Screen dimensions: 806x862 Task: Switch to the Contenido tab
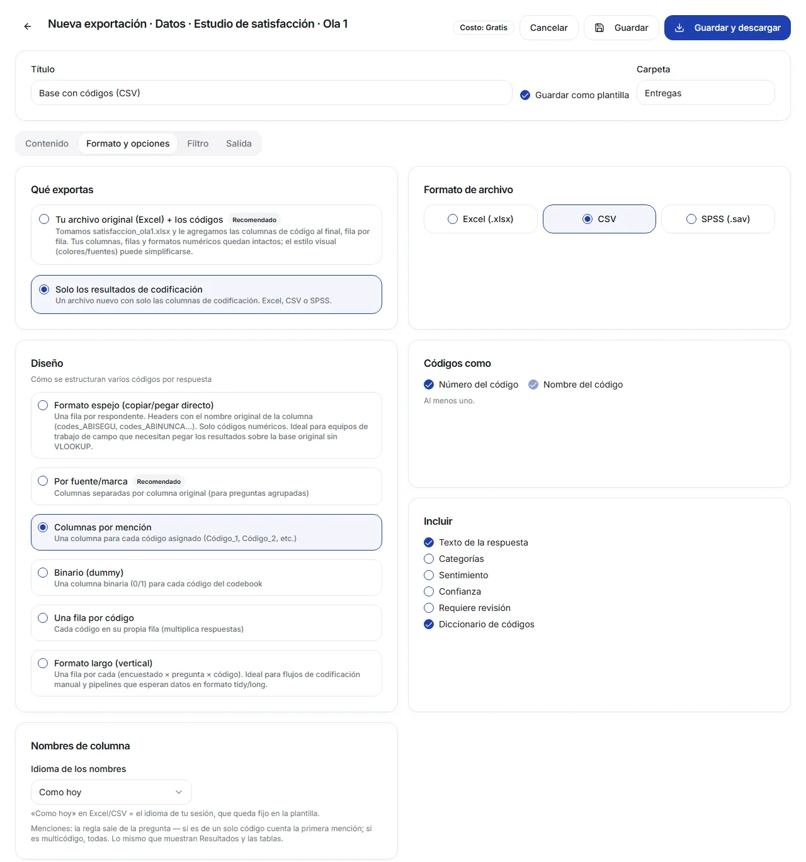47,143
